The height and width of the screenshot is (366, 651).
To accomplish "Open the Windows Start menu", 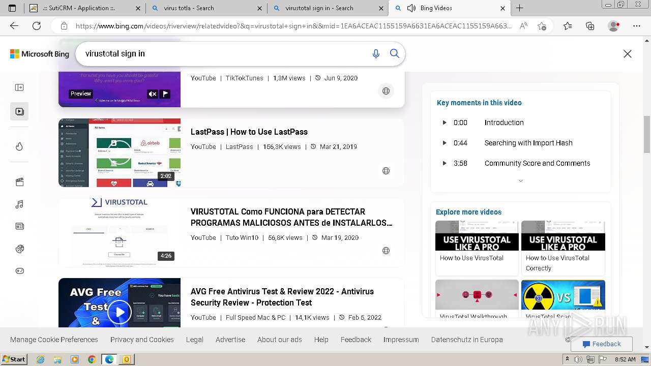I will pyautogui.click(x=14, y=359).
